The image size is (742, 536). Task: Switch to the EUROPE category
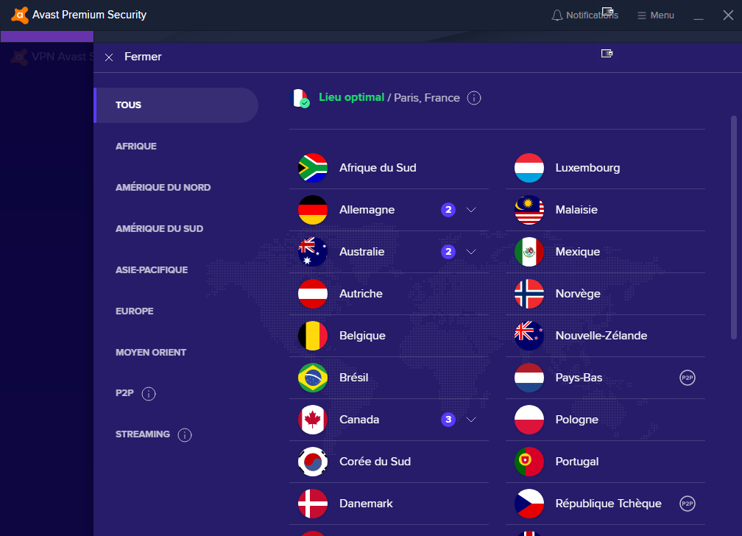point(135,311)
